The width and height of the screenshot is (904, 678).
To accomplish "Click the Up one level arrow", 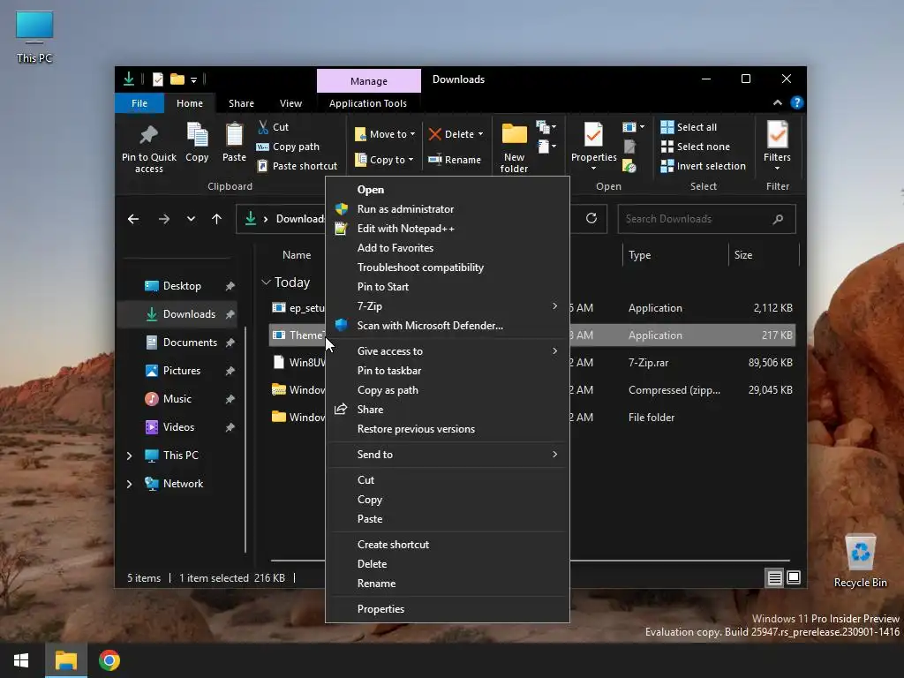I will (217, 219).
